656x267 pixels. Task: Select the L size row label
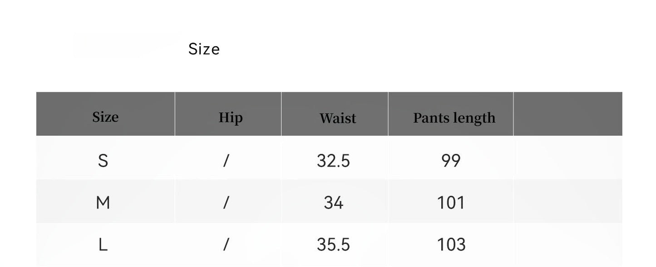(103, 245)
